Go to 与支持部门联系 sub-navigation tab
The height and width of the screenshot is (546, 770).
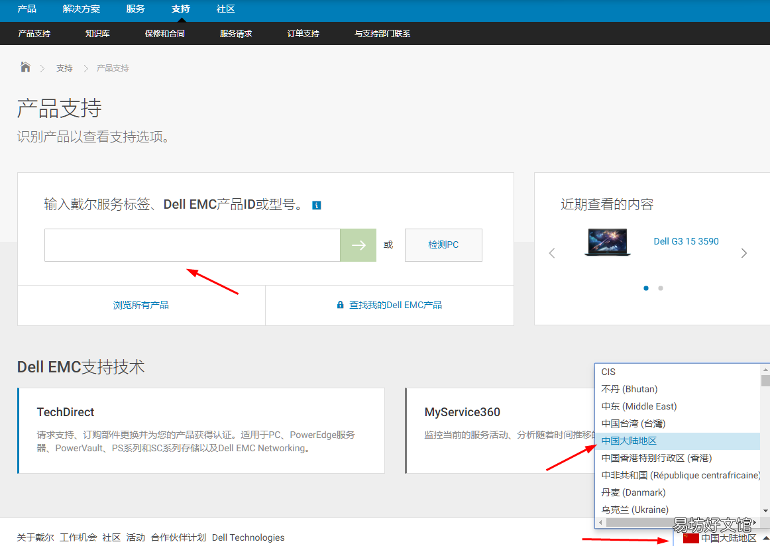coord(382,33)
